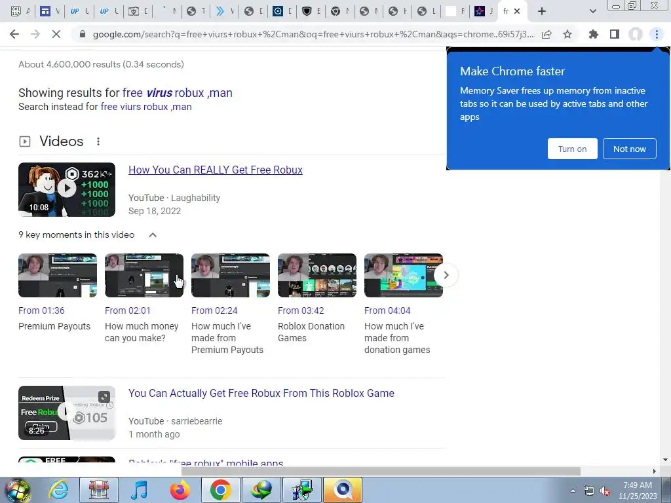Open the computer transfer app in the taskbar
This screenshot has height=503, width=671.
click(301, 490)
